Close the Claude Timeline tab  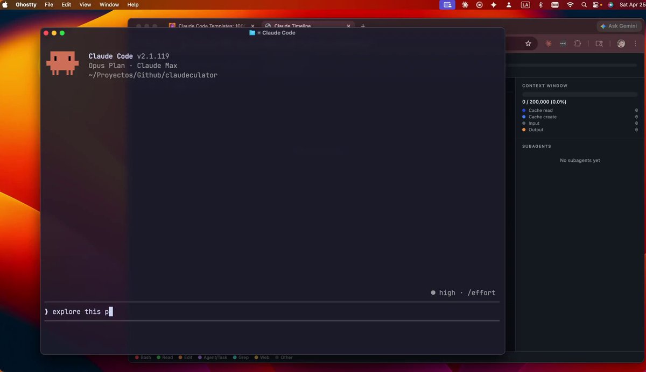click(x=348, y=26)
